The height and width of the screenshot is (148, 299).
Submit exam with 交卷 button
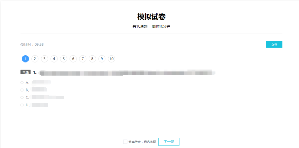274,45
